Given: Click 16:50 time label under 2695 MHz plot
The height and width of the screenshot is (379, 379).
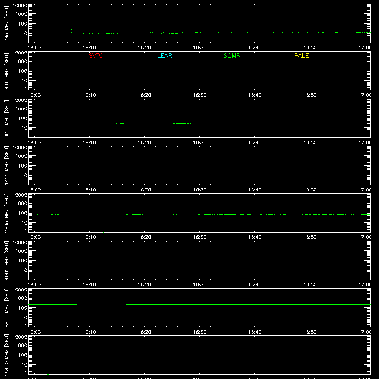Looking at the screenshot, I should tap(310, 237).
